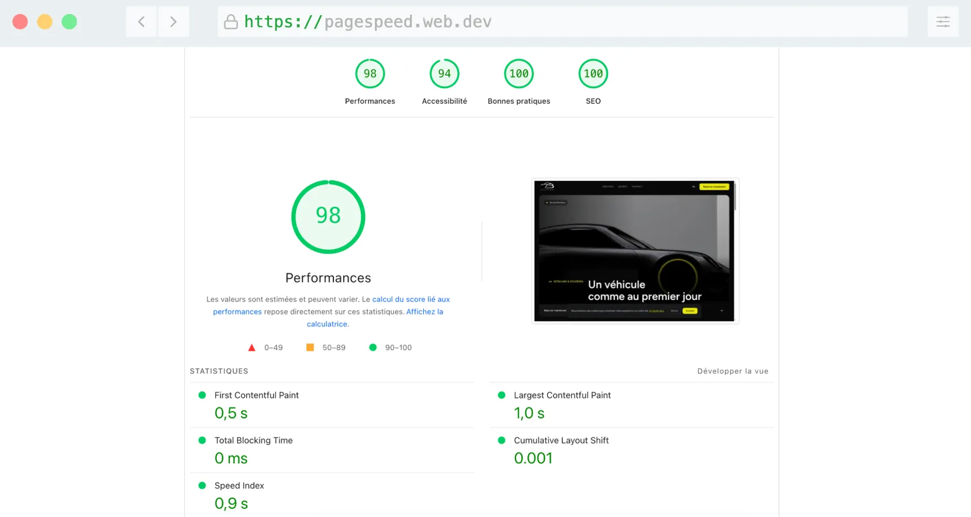Click the 100 Bonnes pratiques score gauge
This screenshot has height=517, width=971.
click(x=518, y=73)
